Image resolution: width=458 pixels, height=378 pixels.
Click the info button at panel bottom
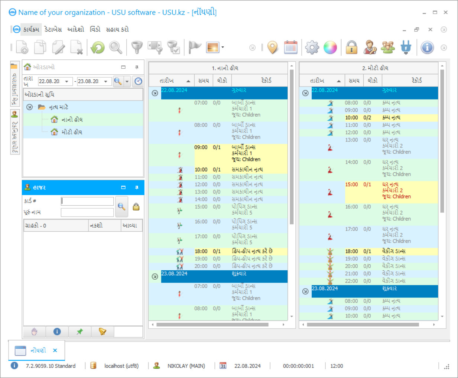[x=57, y=332]
